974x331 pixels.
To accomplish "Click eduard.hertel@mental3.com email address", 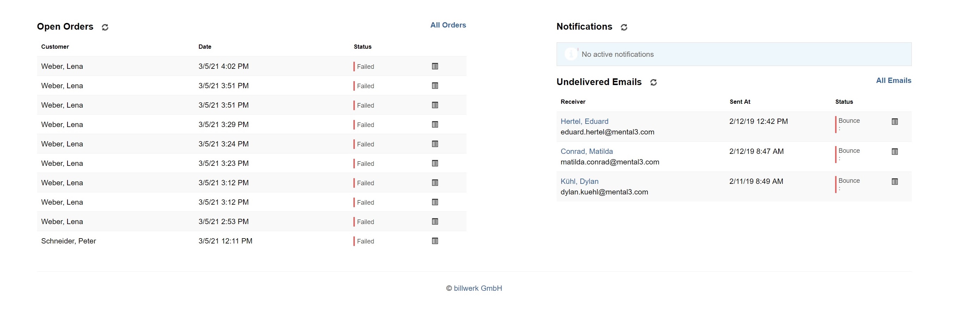I will 607,132.
